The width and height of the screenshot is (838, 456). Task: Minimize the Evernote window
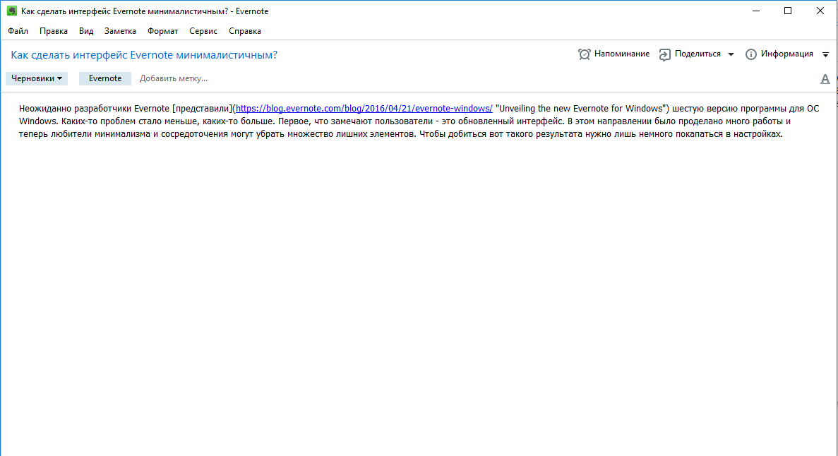755,11
